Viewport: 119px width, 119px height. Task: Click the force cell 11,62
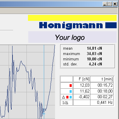pos(82,91)
